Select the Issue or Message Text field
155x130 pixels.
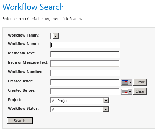point(85,63)
